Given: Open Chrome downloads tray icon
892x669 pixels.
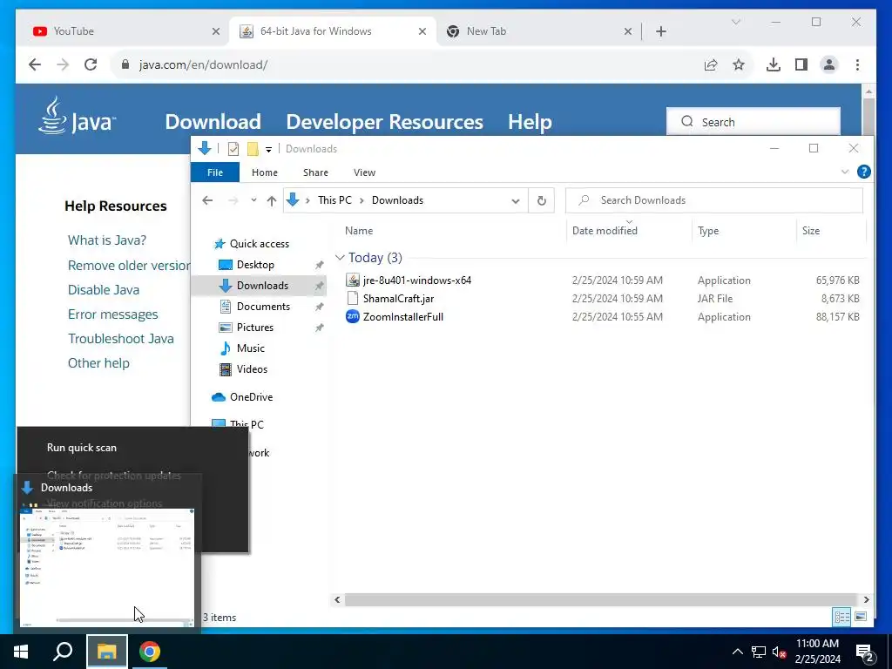Looking at the screenshot, I should (x=774, y=64).
